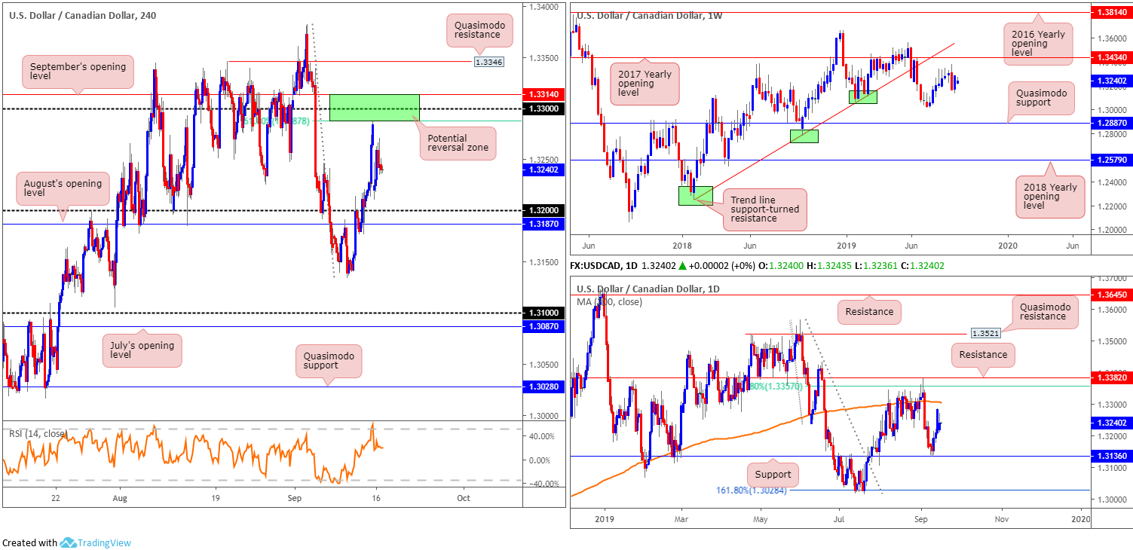
Task: Open the 'Created with TradingView' link
Action: click(x=66, y=542)
